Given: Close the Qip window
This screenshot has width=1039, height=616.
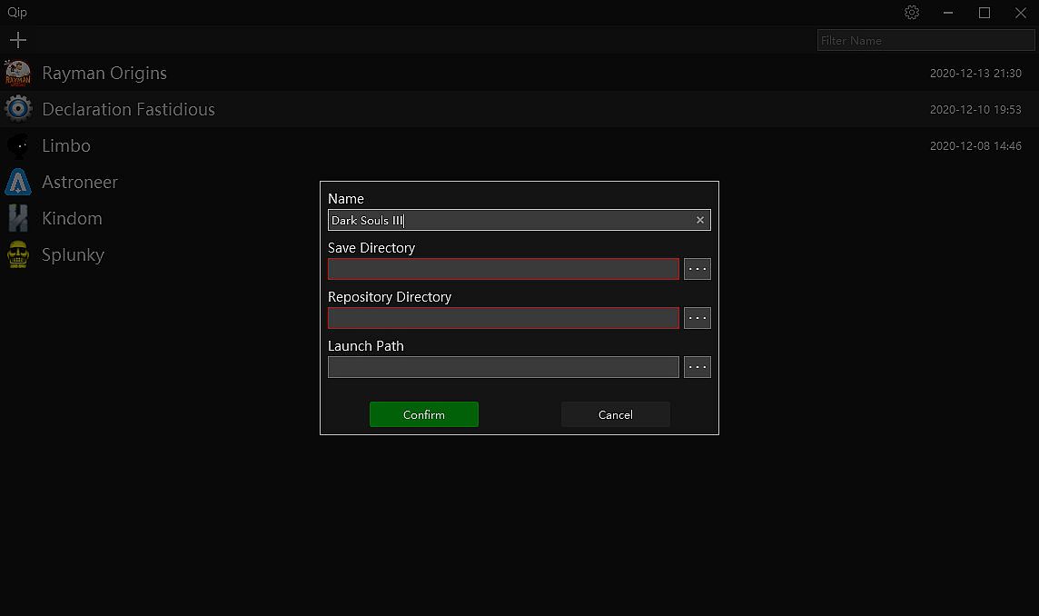Looking at the screenshot, I should [x=1021, y=13].
